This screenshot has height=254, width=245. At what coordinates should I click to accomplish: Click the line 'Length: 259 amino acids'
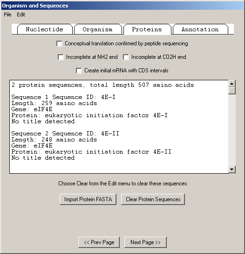coord(54,103)
